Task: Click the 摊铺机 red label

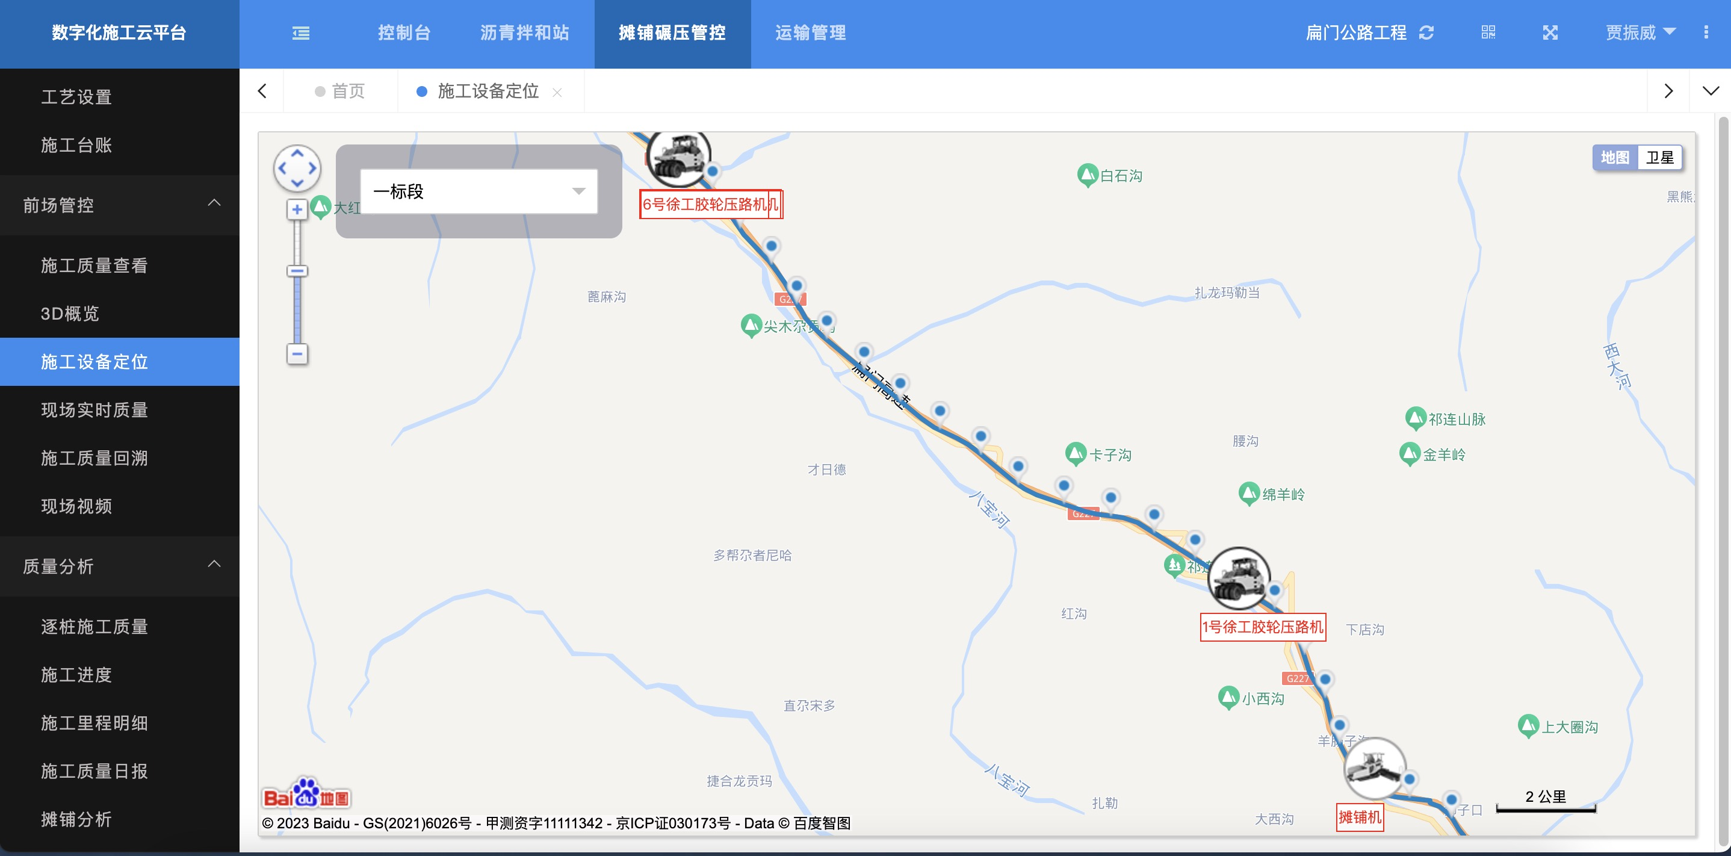Action: click(x=1360, y=817)
